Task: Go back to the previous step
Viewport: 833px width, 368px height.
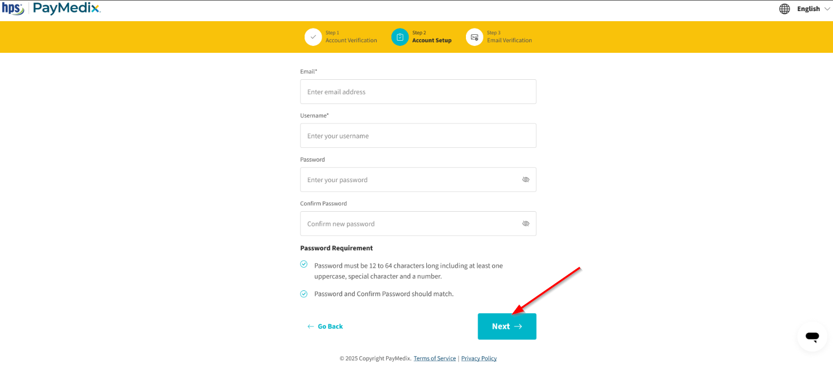Action: (325, 326)
